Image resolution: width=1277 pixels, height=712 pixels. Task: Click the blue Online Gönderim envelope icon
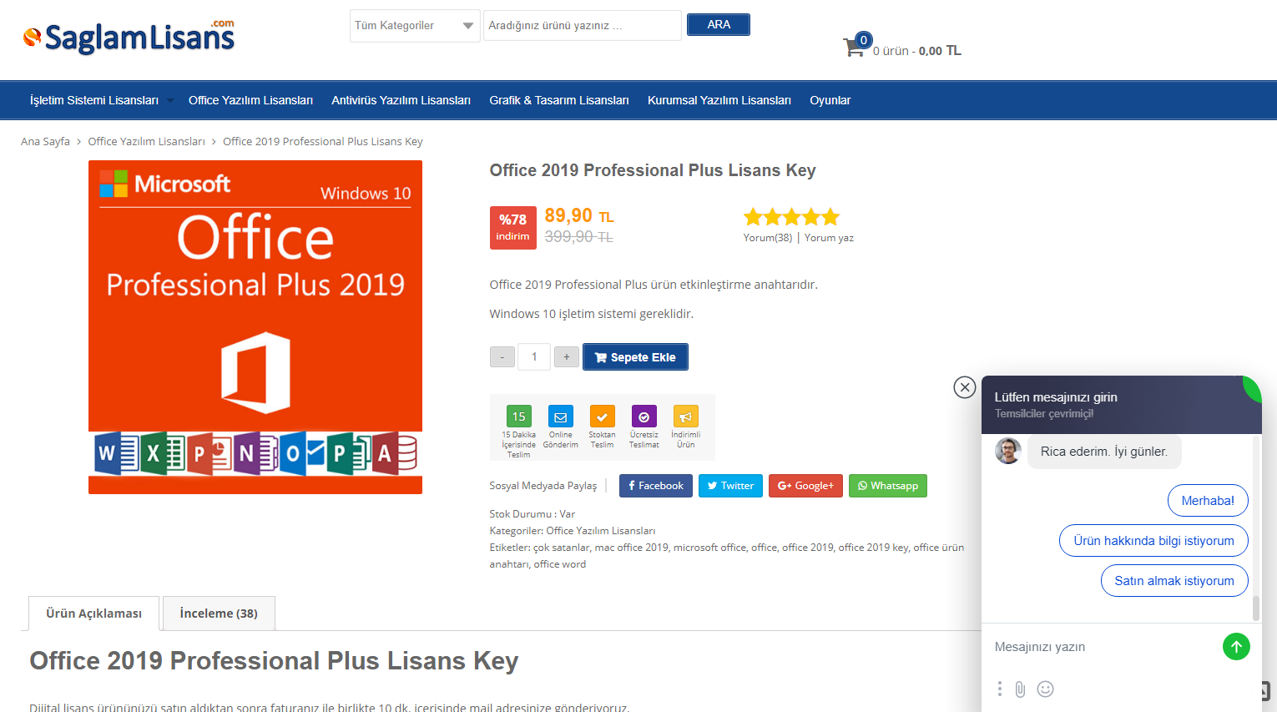tap(561, 417)
